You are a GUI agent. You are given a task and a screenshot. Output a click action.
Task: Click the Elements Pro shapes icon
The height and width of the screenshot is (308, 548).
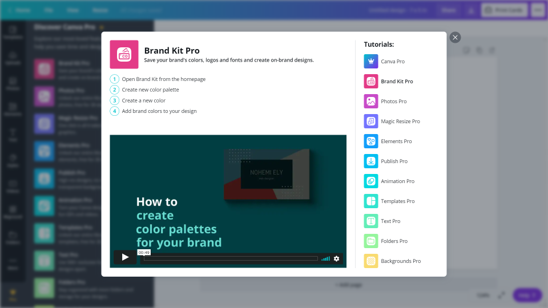(x=371, y=141)
